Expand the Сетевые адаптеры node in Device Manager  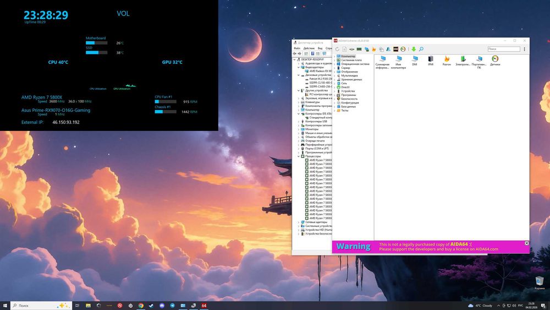coord(299,222)
